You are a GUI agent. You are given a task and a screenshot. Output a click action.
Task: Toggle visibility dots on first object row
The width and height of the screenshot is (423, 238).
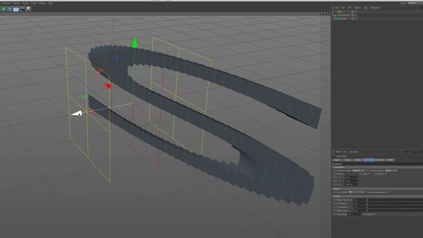[352, 12]
